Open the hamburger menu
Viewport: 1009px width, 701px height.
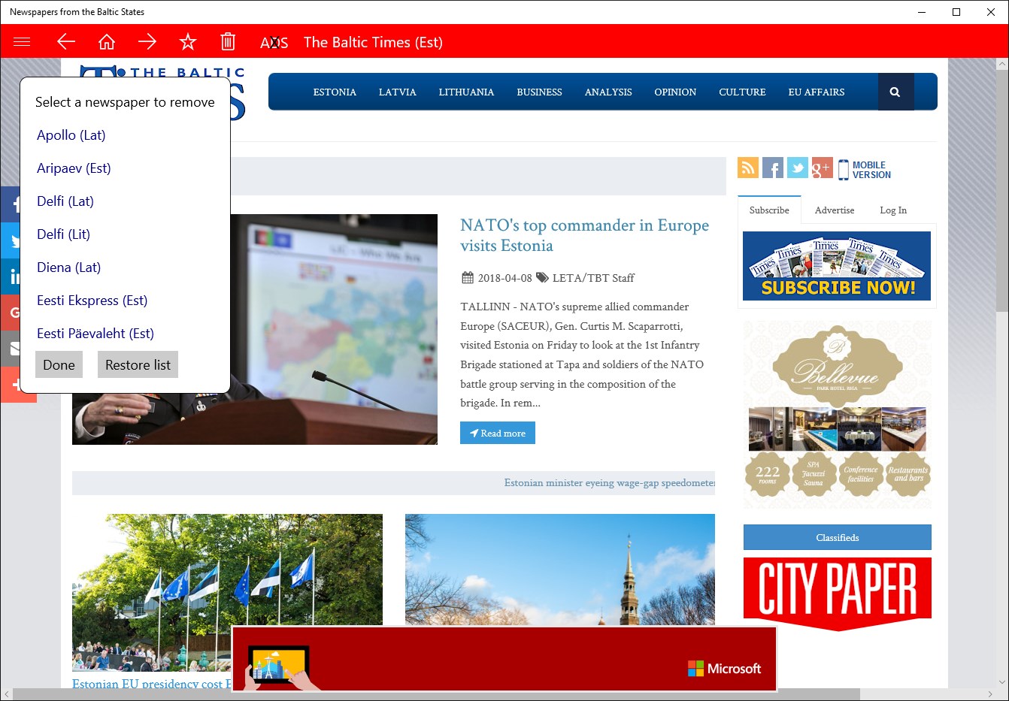click(22, 42)
